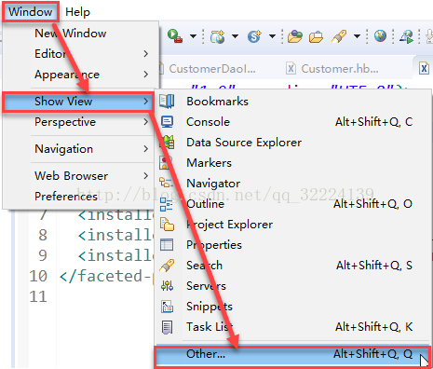This screenshot has height=369, width=433.
Task: Click the Markers icon
Action: point(166,162)
